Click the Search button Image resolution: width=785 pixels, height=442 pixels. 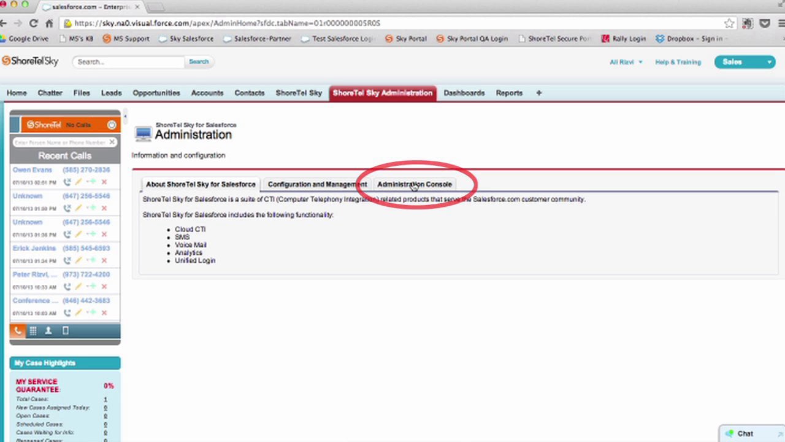199,61
